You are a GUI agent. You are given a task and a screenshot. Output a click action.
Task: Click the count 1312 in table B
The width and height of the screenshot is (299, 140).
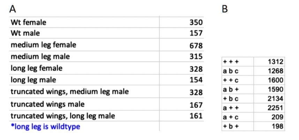coord(275,62)
